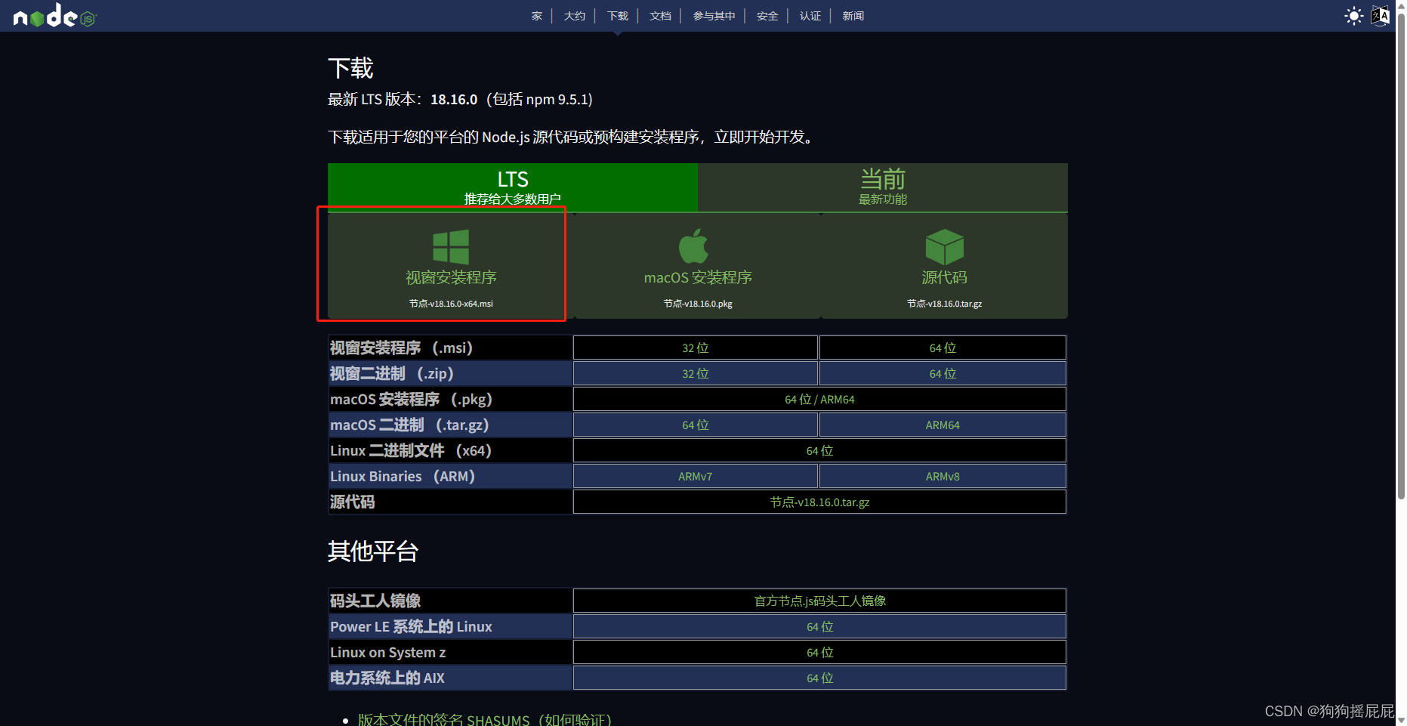Screen dimensions: 1407x726
Task: Click 32 位 in the .msi row
Action: [696, 348]
